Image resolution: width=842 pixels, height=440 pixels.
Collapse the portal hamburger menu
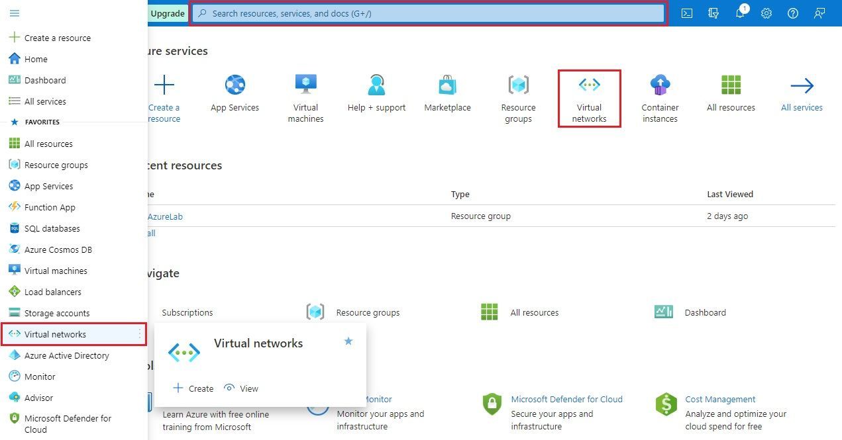coord(14,13)
